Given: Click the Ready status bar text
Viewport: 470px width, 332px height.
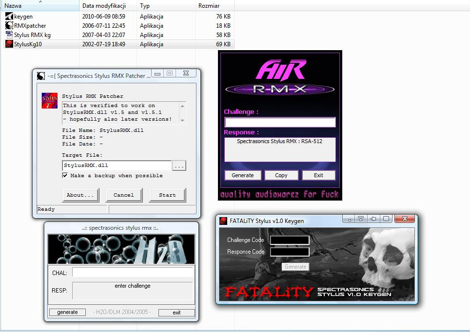Looking at the screenshot, I should coord(46,209).
